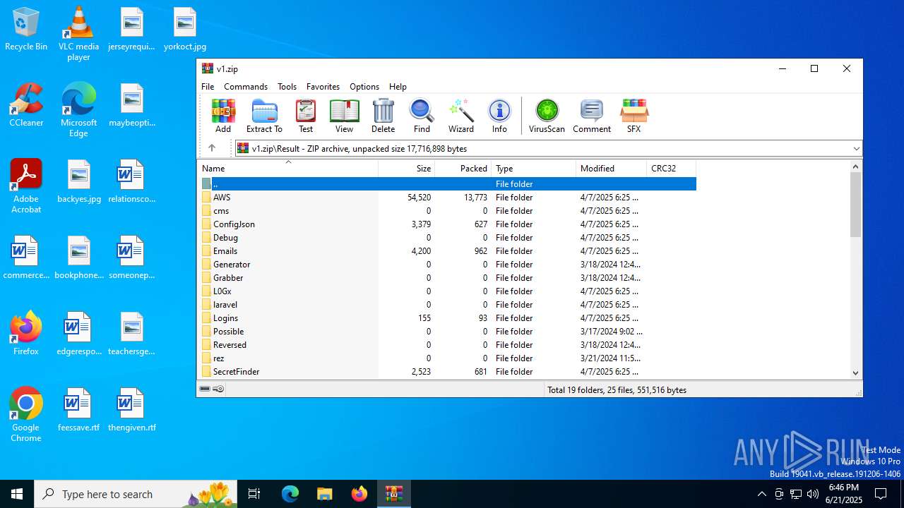Viewport: 904px width, 508px height.
Task: Select the backyes.jpg desktop file
Action: pos(78,181)
